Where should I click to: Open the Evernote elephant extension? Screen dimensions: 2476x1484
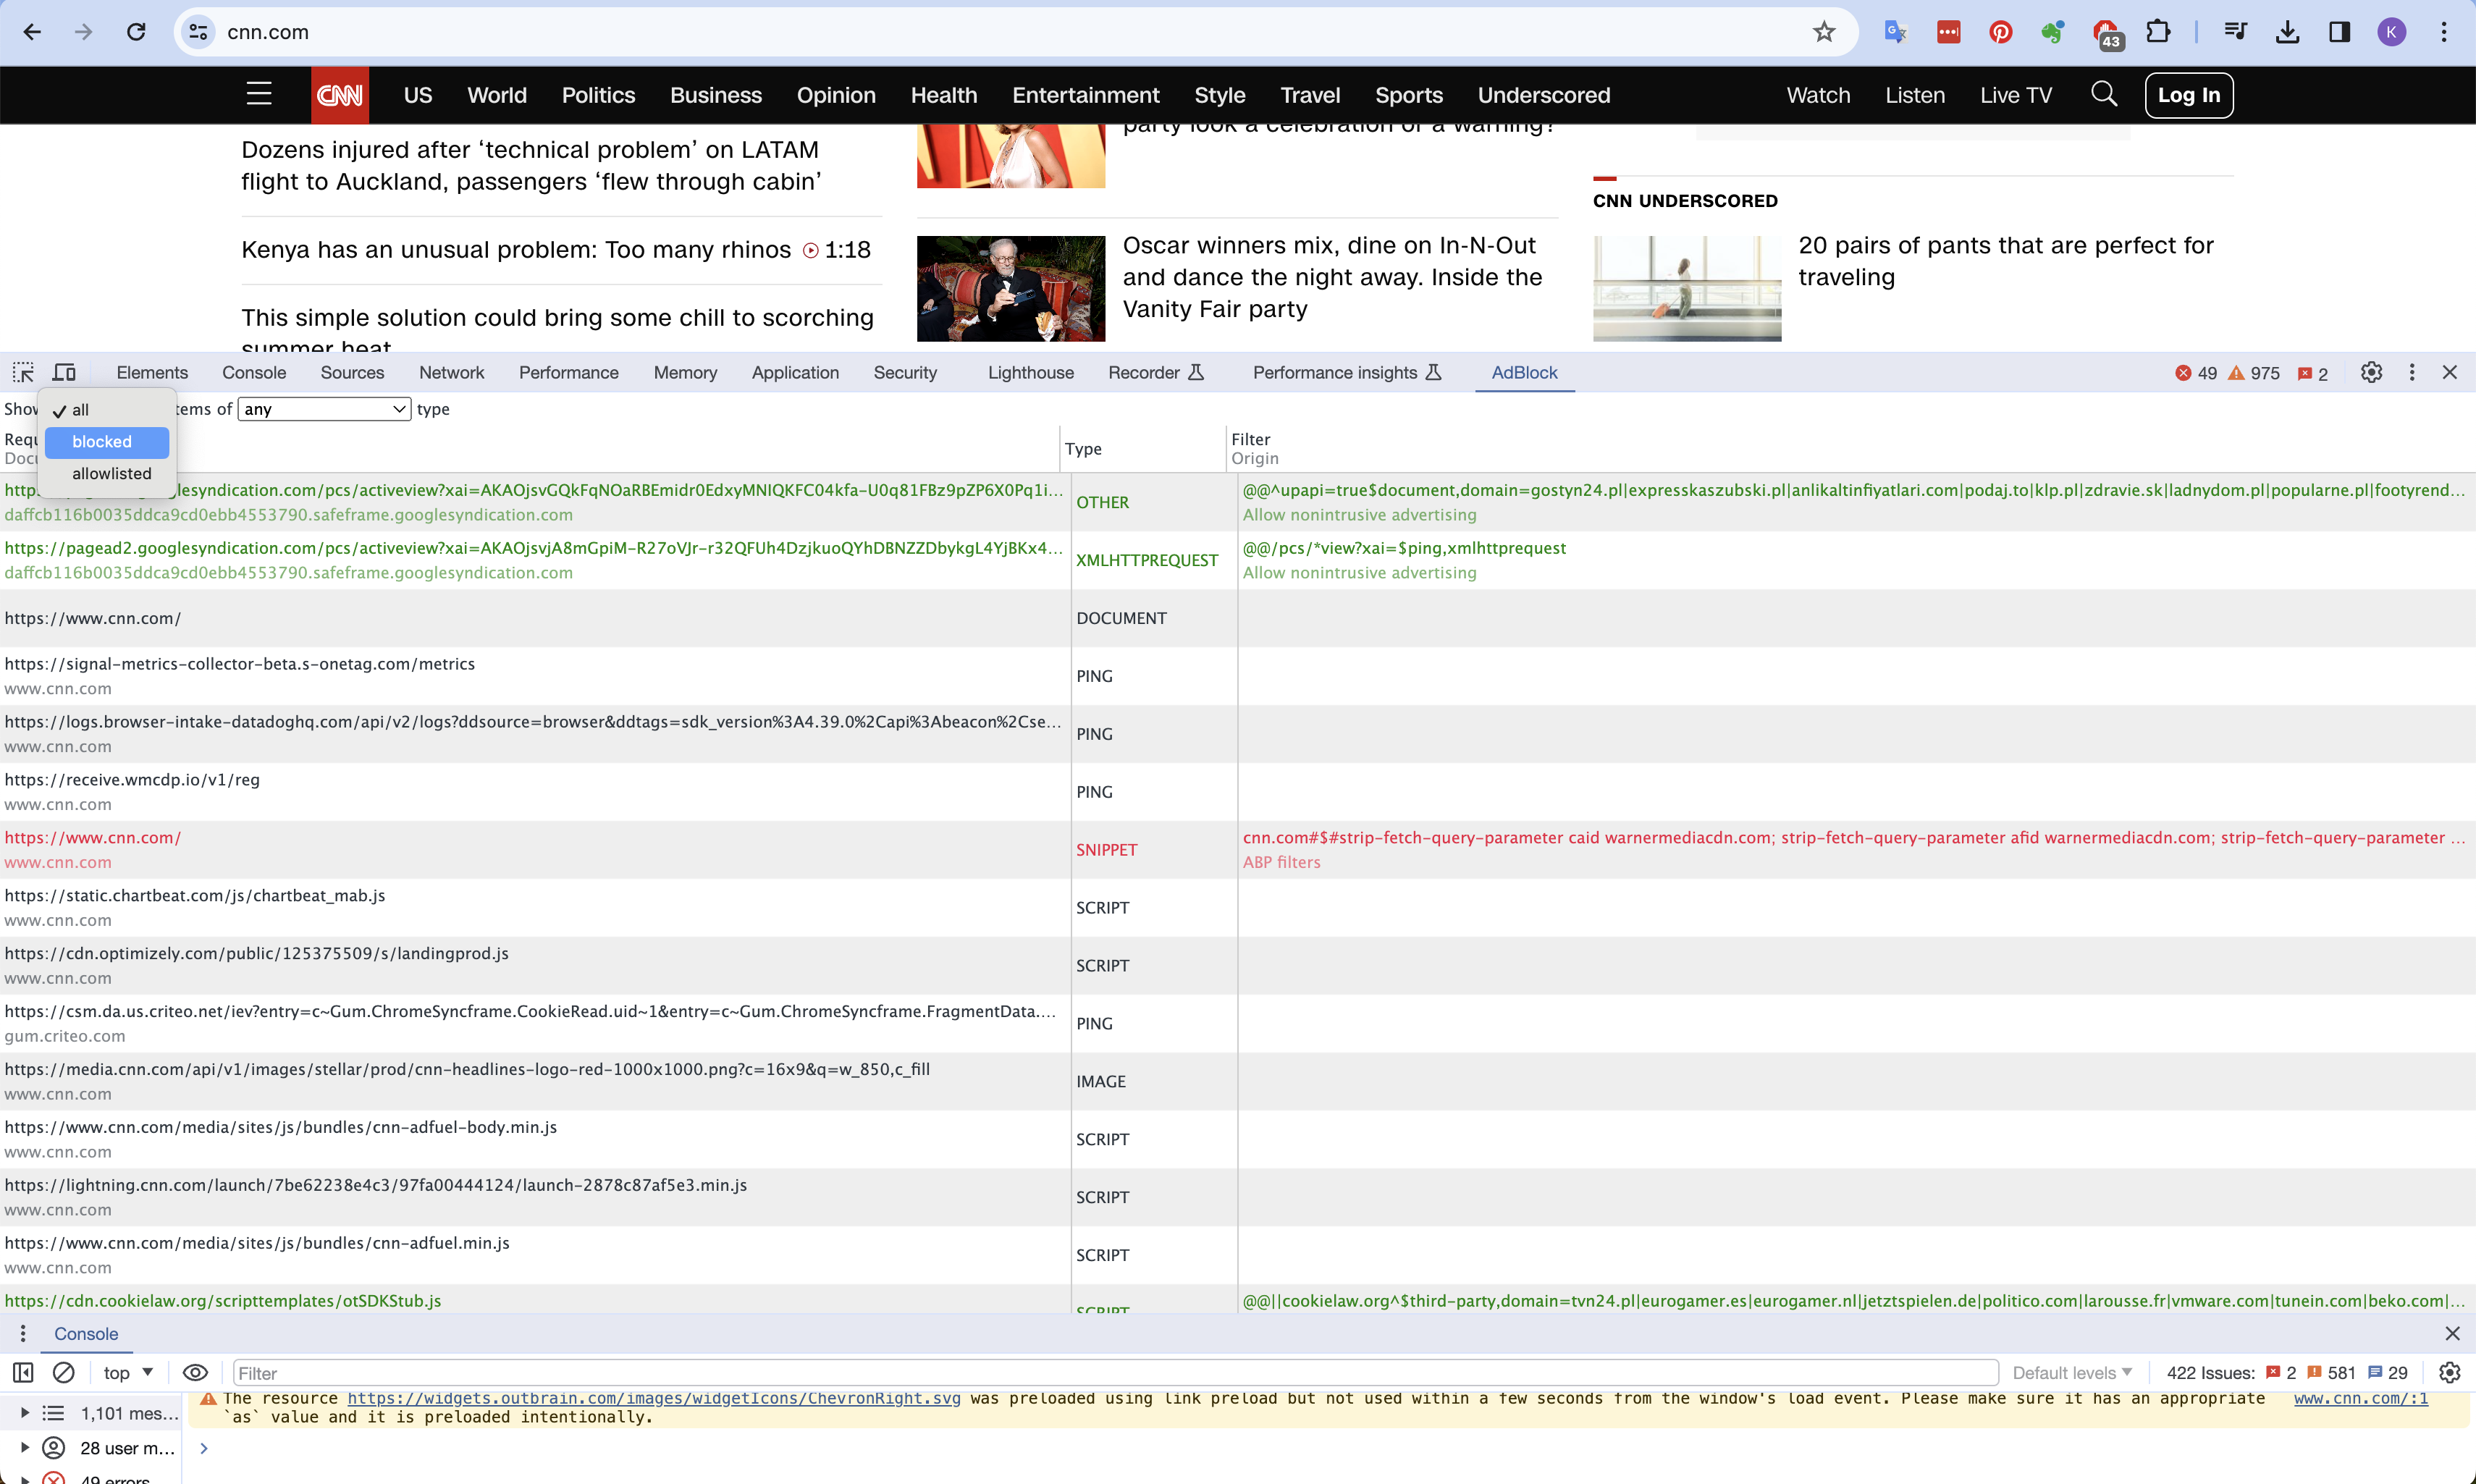(2052, 32)
